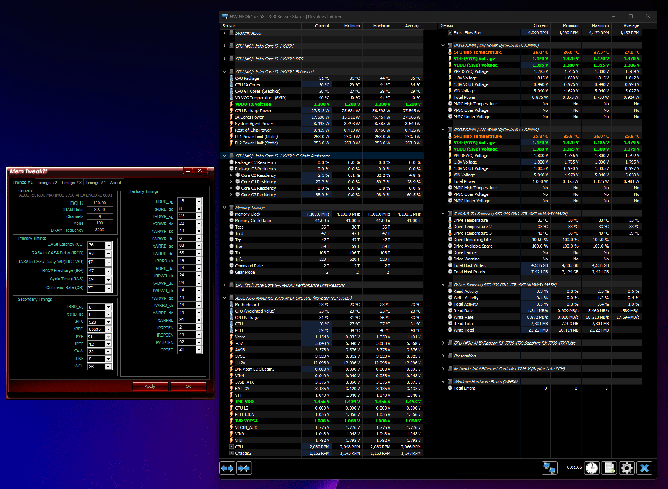Open remote network monitoring icon
Image resolution: width=668 pixels, height=489 pixels.
click(x=549, y=468)
